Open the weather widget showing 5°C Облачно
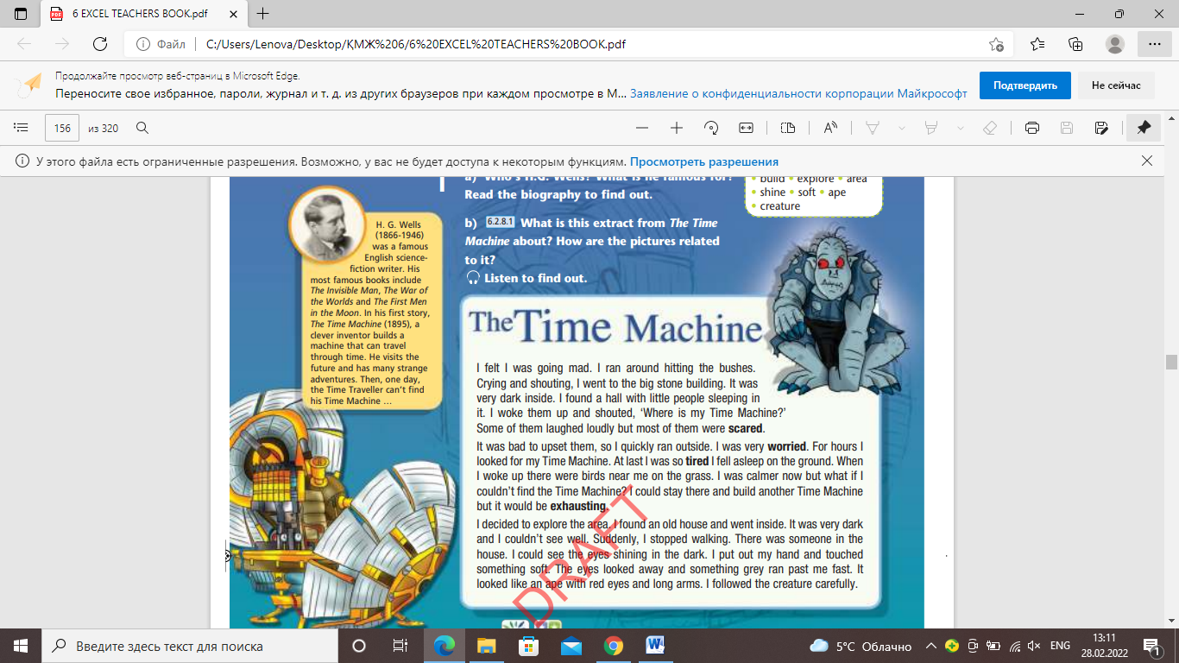 tap(860, 646)
